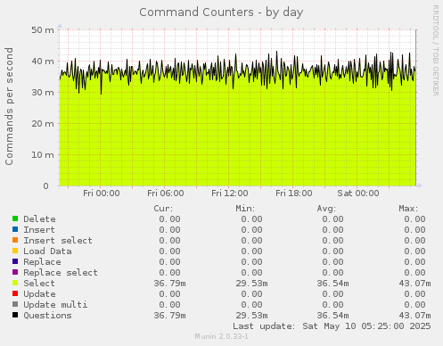Click the Update legend label
Screen dimensions: 443x346
pyautogui.click(x=39, y=294)
